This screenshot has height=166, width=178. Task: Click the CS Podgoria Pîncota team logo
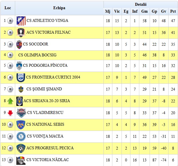(19, 66)
